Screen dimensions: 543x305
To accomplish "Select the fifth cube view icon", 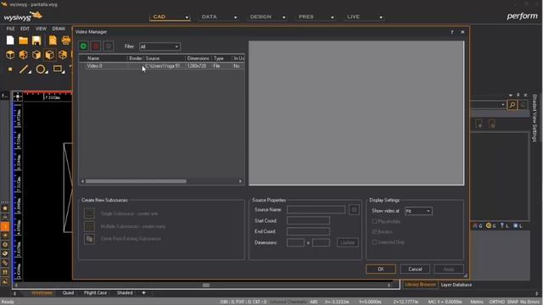I will [x=63, y=54].
